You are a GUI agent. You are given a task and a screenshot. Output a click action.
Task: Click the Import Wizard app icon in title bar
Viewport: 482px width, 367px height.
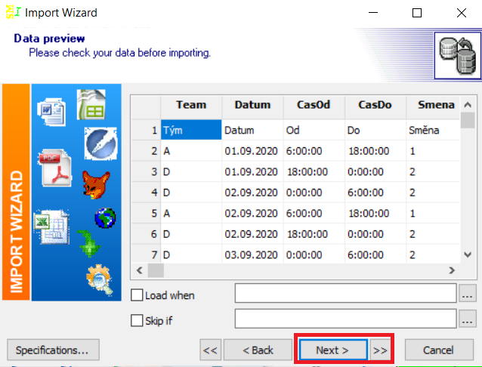pyautogui.click(x=13, y=12)
